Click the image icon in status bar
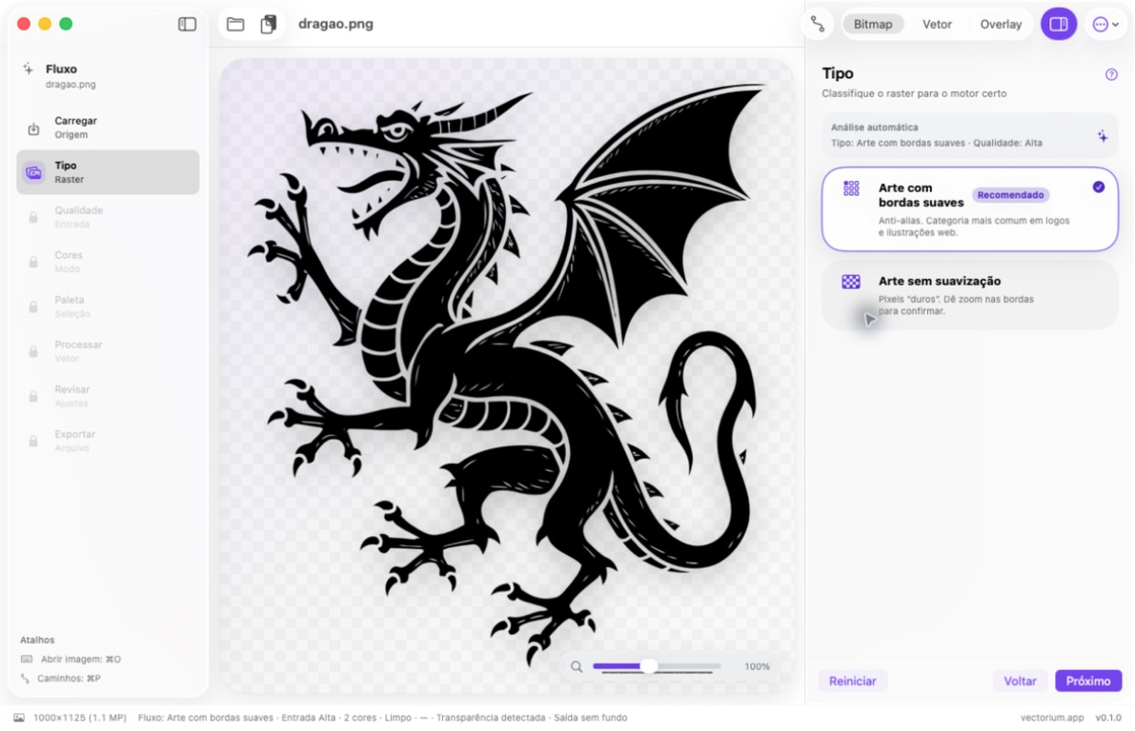Image resolution: width=1135 pixels, height=731 pixels. pos(19,718)
